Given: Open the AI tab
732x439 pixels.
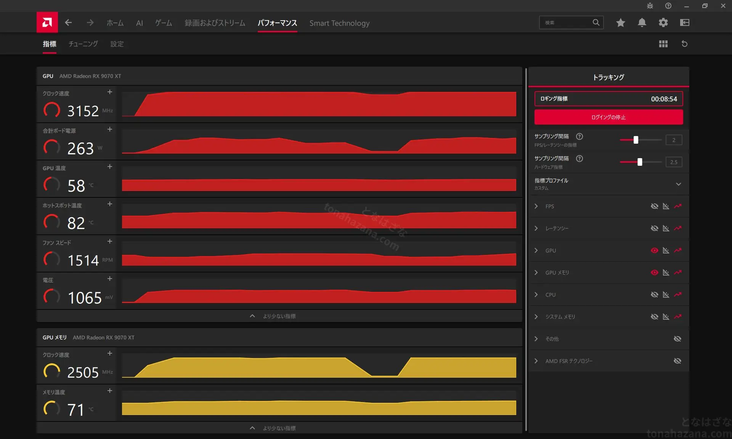Looking at the screenshot, I should point(140,23).
